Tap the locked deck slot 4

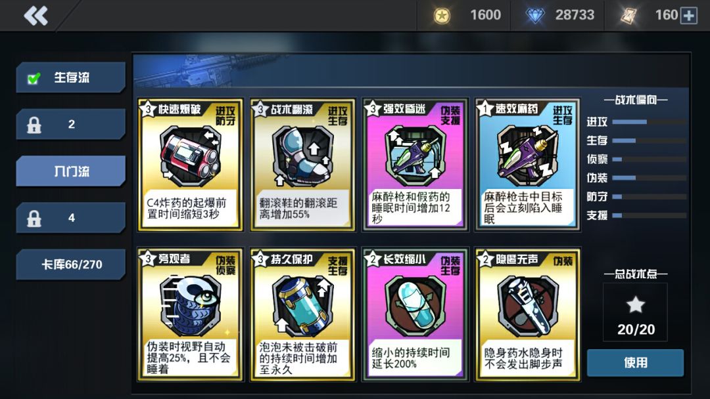tap(70, 218)
